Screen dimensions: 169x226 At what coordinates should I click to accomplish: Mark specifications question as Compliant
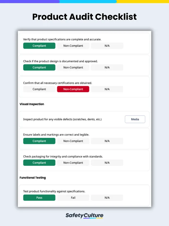(x=39, y=46)
